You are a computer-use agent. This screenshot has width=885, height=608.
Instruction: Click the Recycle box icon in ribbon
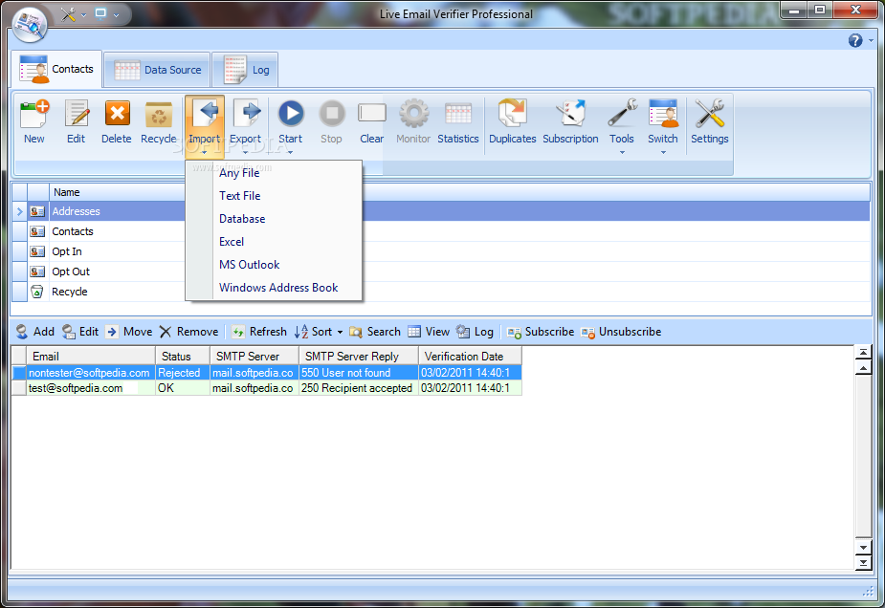(x=159, y=115)
